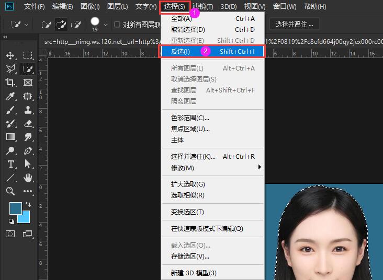The height and width of the screenshot is (280, 383).
Task: Select the Line tool
Action: 10,178
